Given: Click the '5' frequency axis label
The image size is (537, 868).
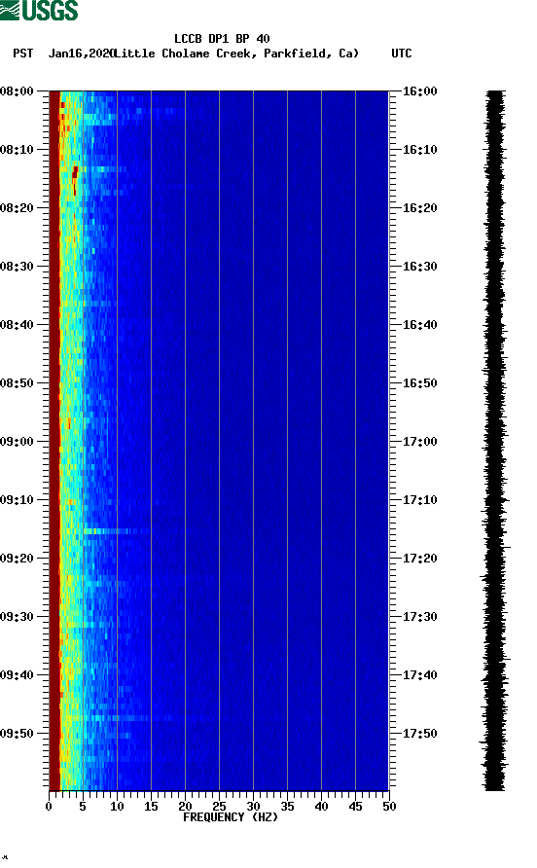Looking at the screenshot, I should pyautogui.click(x=83, y=807).
